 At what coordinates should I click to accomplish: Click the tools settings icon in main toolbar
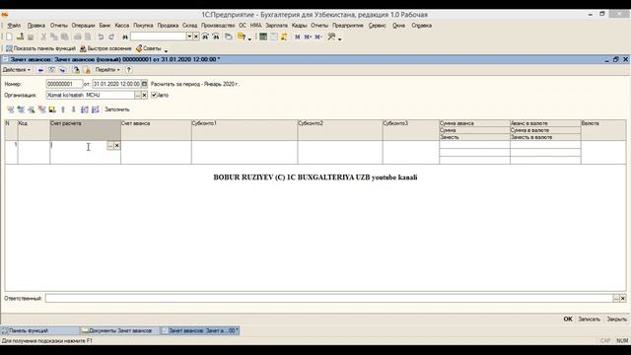[331, 36]
